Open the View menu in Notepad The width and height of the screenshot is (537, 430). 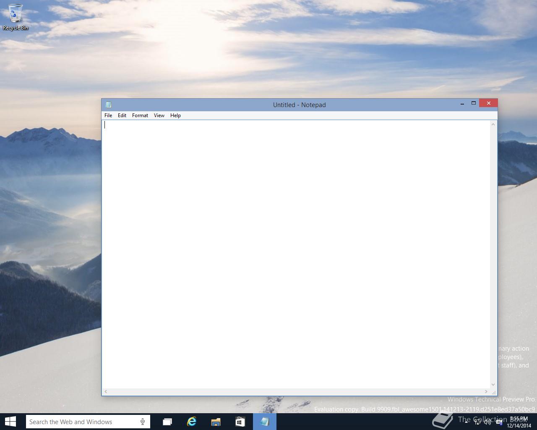click(x=159, y=115)
